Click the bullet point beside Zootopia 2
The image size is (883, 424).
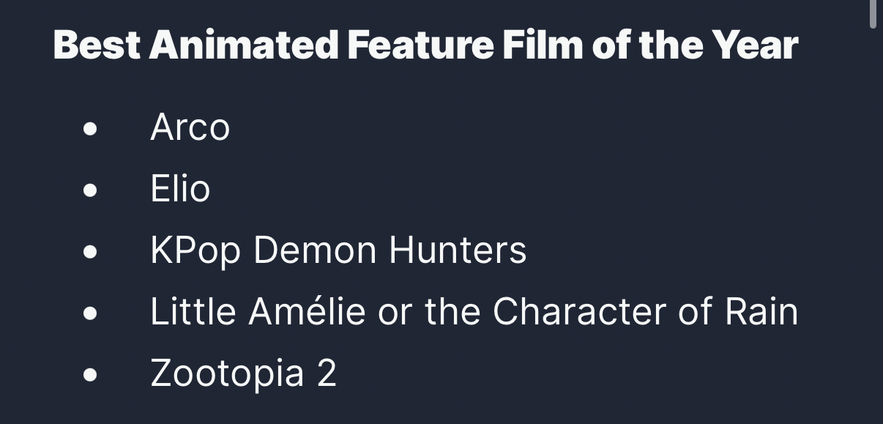click(x=91, y=376)
